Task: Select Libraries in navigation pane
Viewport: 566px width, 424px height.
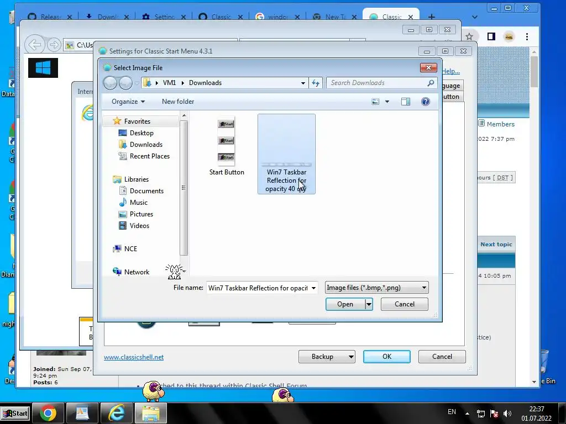Action: [136, 179]
